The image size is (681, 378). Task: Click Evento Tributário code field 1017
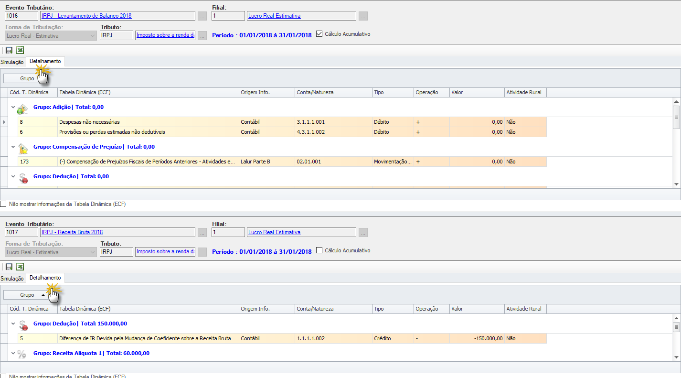point(21,232)
